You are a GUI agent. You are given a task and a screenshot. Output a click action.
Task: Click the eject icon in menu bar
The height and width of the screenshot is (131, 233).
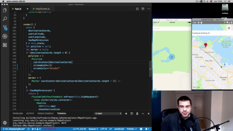coord(208,1)
